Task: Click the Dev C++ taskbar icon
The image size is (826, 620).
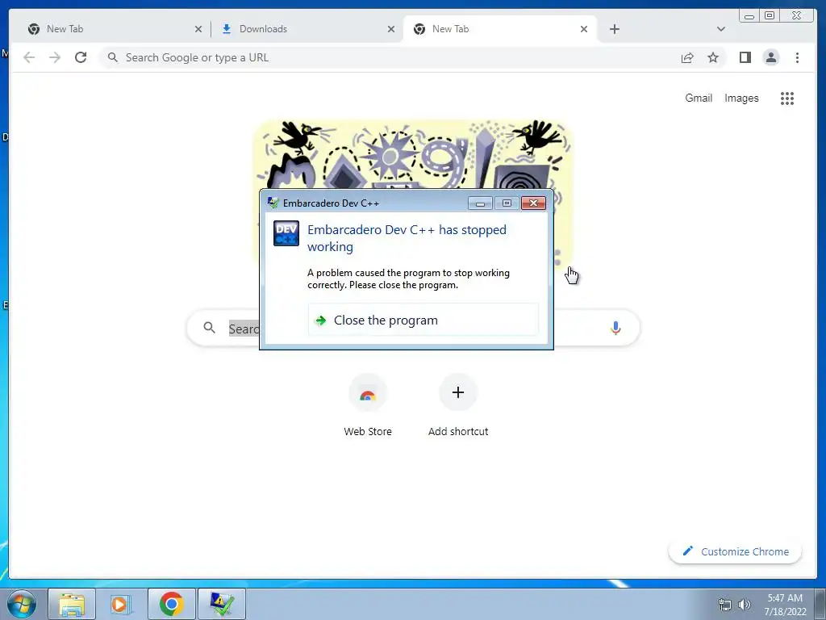Action: click(x=222, y=604)
